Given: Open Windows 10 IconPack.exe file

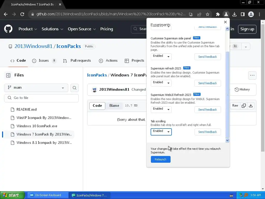Looking at the screenshot, I should (x=37, y=126).
